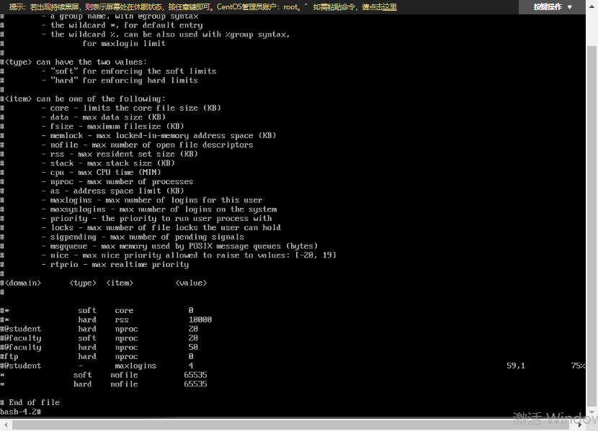Click the dropdown arrow beside 按键操作
The image size is (598, 431).
pos(571,7)
